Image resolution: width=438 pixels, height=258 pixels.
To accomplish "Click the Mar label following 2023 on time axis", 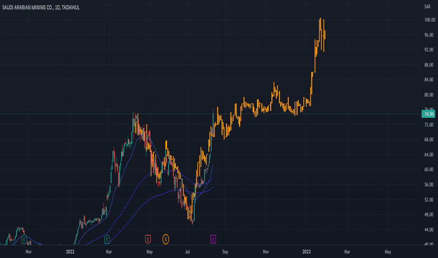I will [x=347, y=252].
